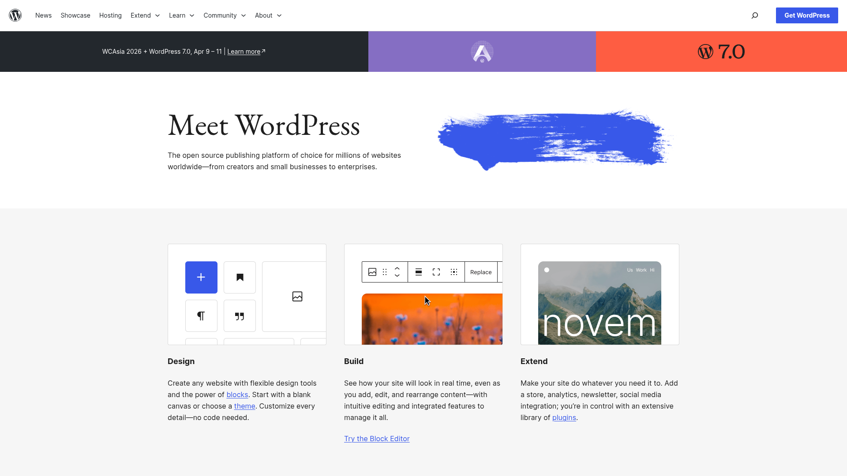The image size is (847, 476).
Task: Select the Image block icon in Design card
Action: 297,296
